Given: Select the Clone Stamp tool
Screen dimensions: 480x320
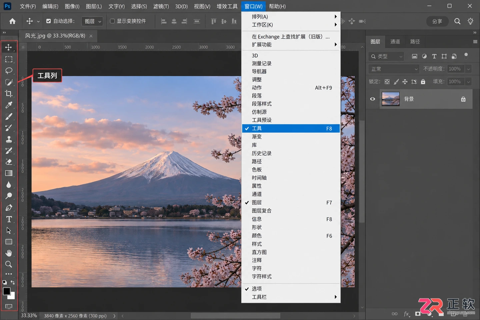Looking at the screenshot, I should pos(9,139).
